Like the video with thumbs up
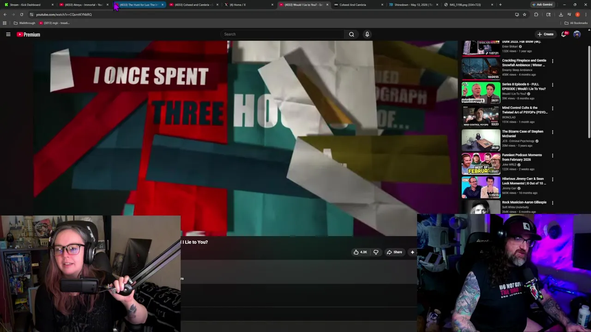This screenshot has height=332, width=591. click(360, 252)
